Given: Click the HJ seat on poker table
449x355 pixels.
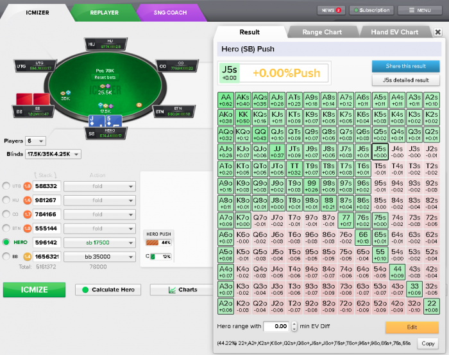Looking at the screenshot, I should [106, 44].
